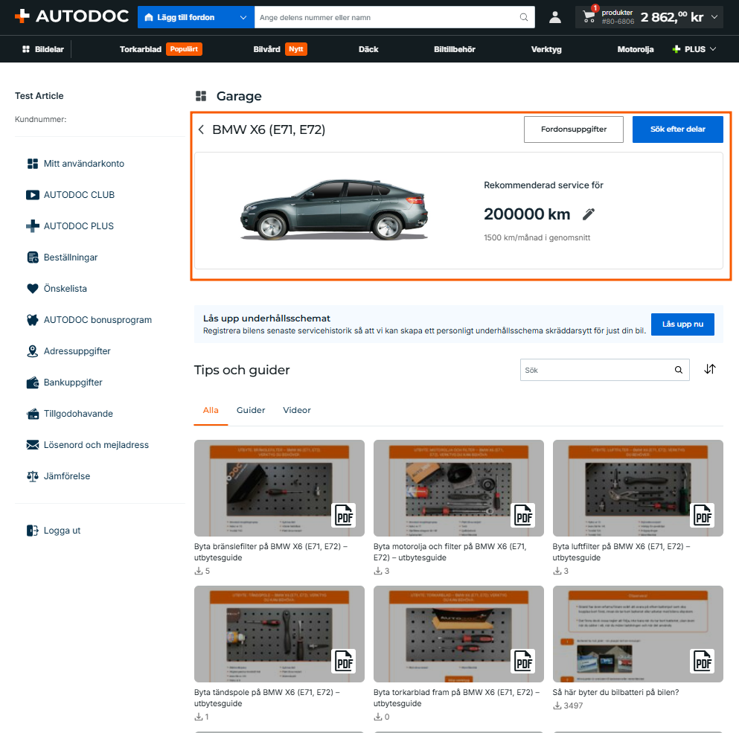Click the AUTODOC logo
This screenshot has width=739, height=733.
point(72,16)
